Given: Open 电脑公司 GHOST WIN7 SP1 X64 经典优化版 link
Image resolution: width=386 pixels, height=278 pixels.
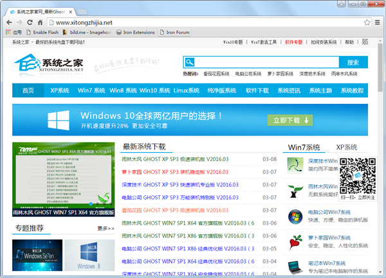Looking at the screenshot, I should click(188, 261).
